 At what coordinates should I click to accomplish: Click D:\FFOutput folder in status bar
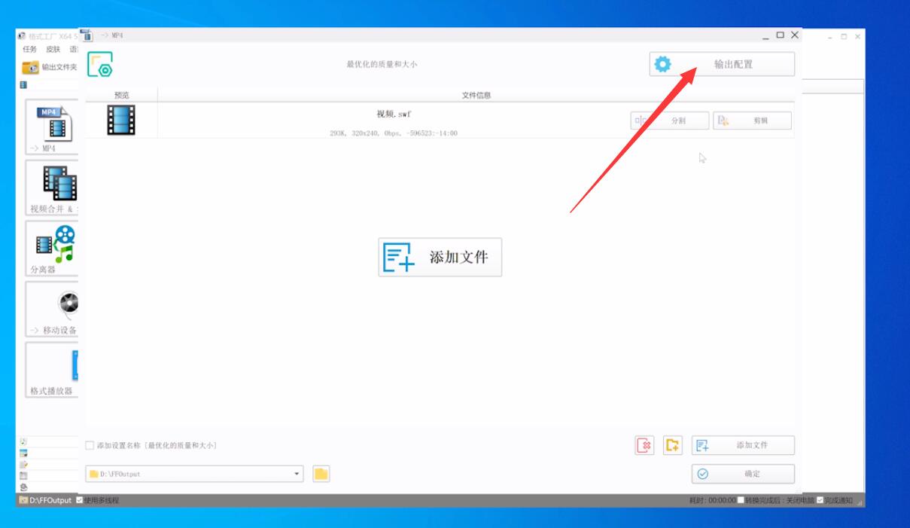click(x=45, y=500)
